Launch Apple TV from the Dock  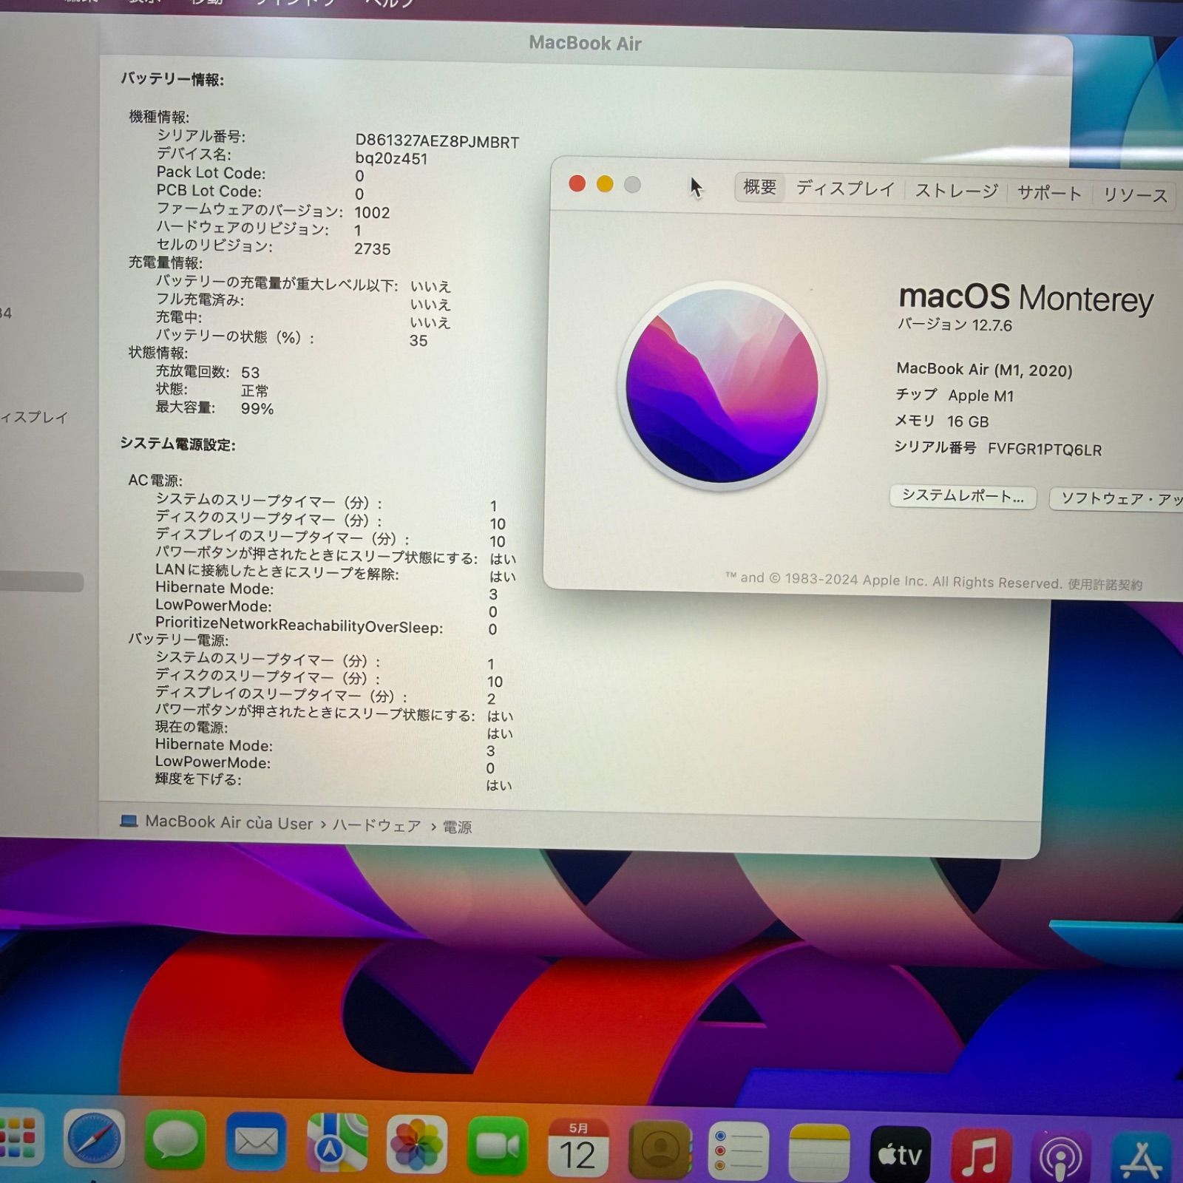(x=900, y=1153)
